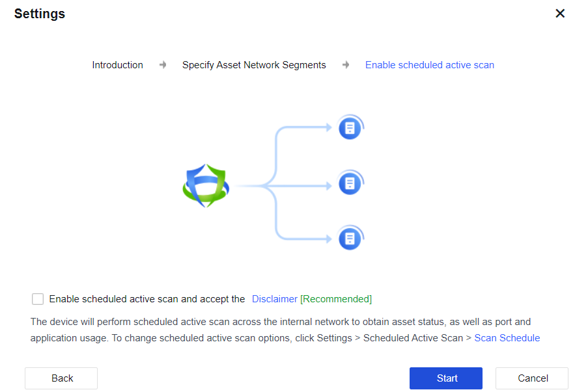Click the top device icon in the diagram
The width and height of the screenshot is (575, 392).
(350, 128)
